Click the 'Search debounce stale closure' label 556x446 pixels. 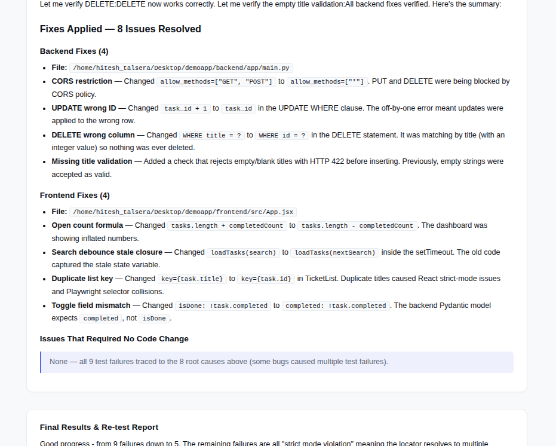[x=107, y=252]
